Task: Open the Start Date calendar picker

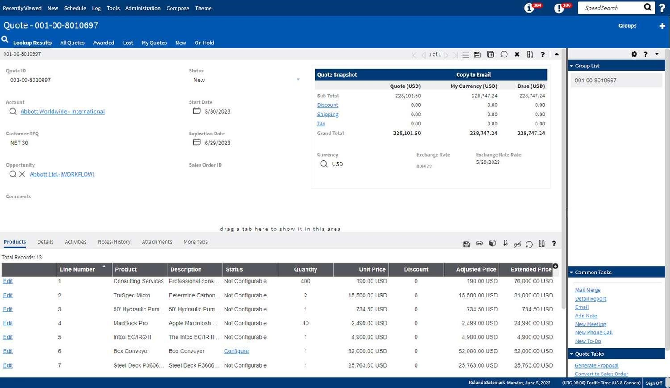Action: pos(197,110)
